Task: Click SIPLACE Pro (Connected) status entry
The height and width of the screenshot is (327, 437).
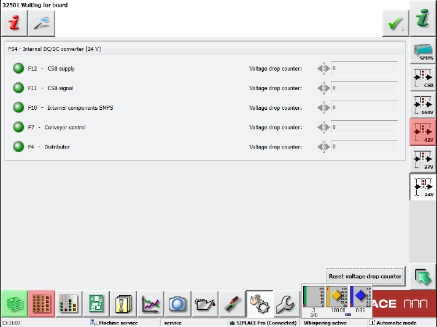Action: (263, 323)
